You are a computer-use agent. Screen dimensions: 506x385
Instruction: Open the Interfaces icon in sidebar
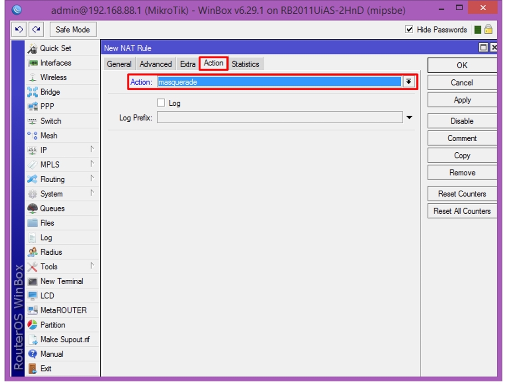33,63
